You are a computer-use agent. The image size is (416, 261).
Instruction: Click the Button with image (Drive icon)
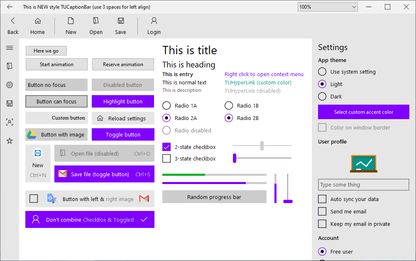56,134
